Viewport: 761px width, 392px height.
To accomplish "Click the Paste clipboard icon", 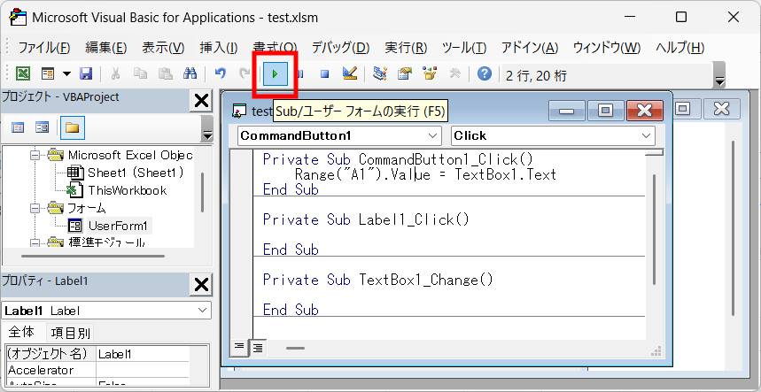I will (166, 73).
